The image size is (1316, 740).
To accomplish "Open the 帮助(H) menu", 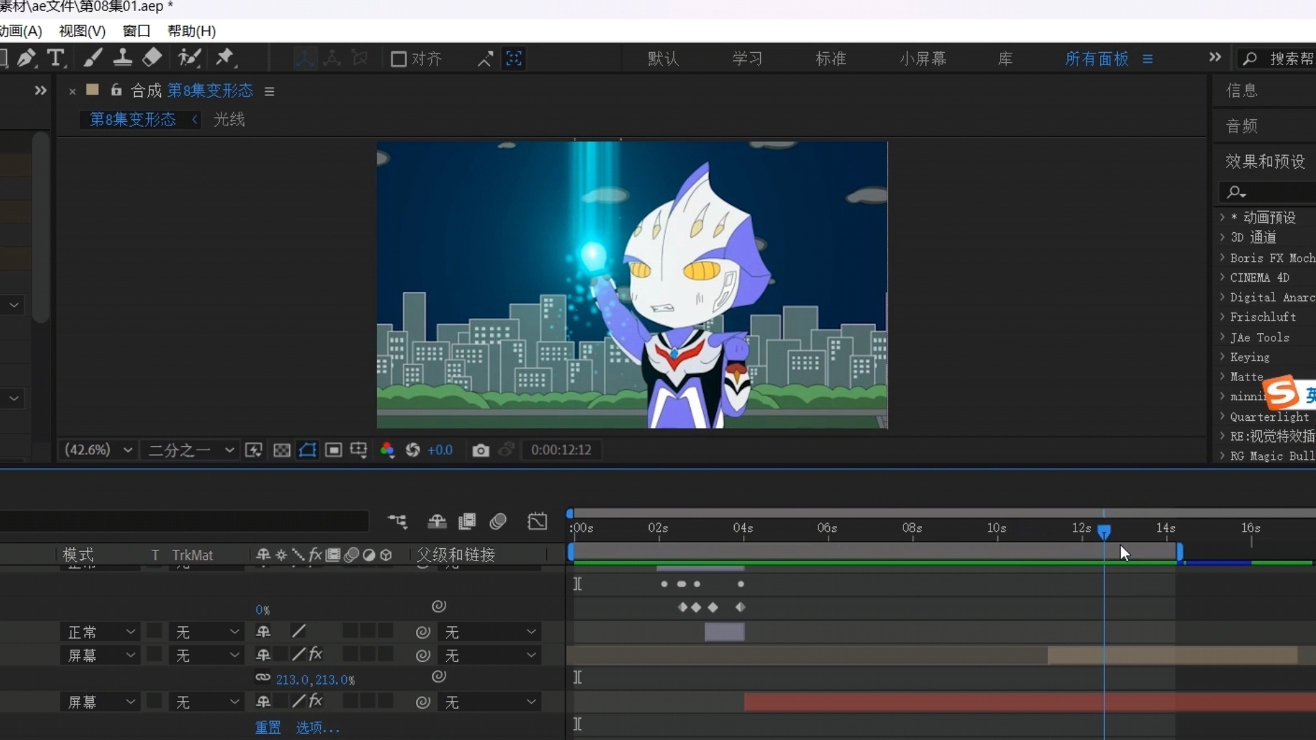I will [x=192, y=31].
